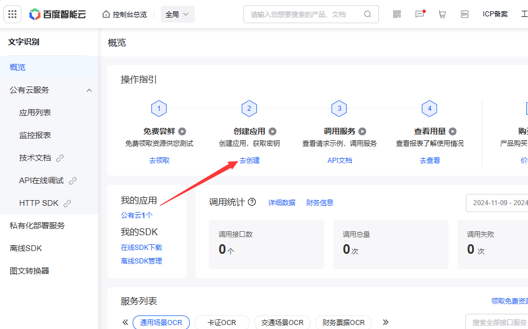Click the step 3 hexagon icon

[x=339, y=109]
